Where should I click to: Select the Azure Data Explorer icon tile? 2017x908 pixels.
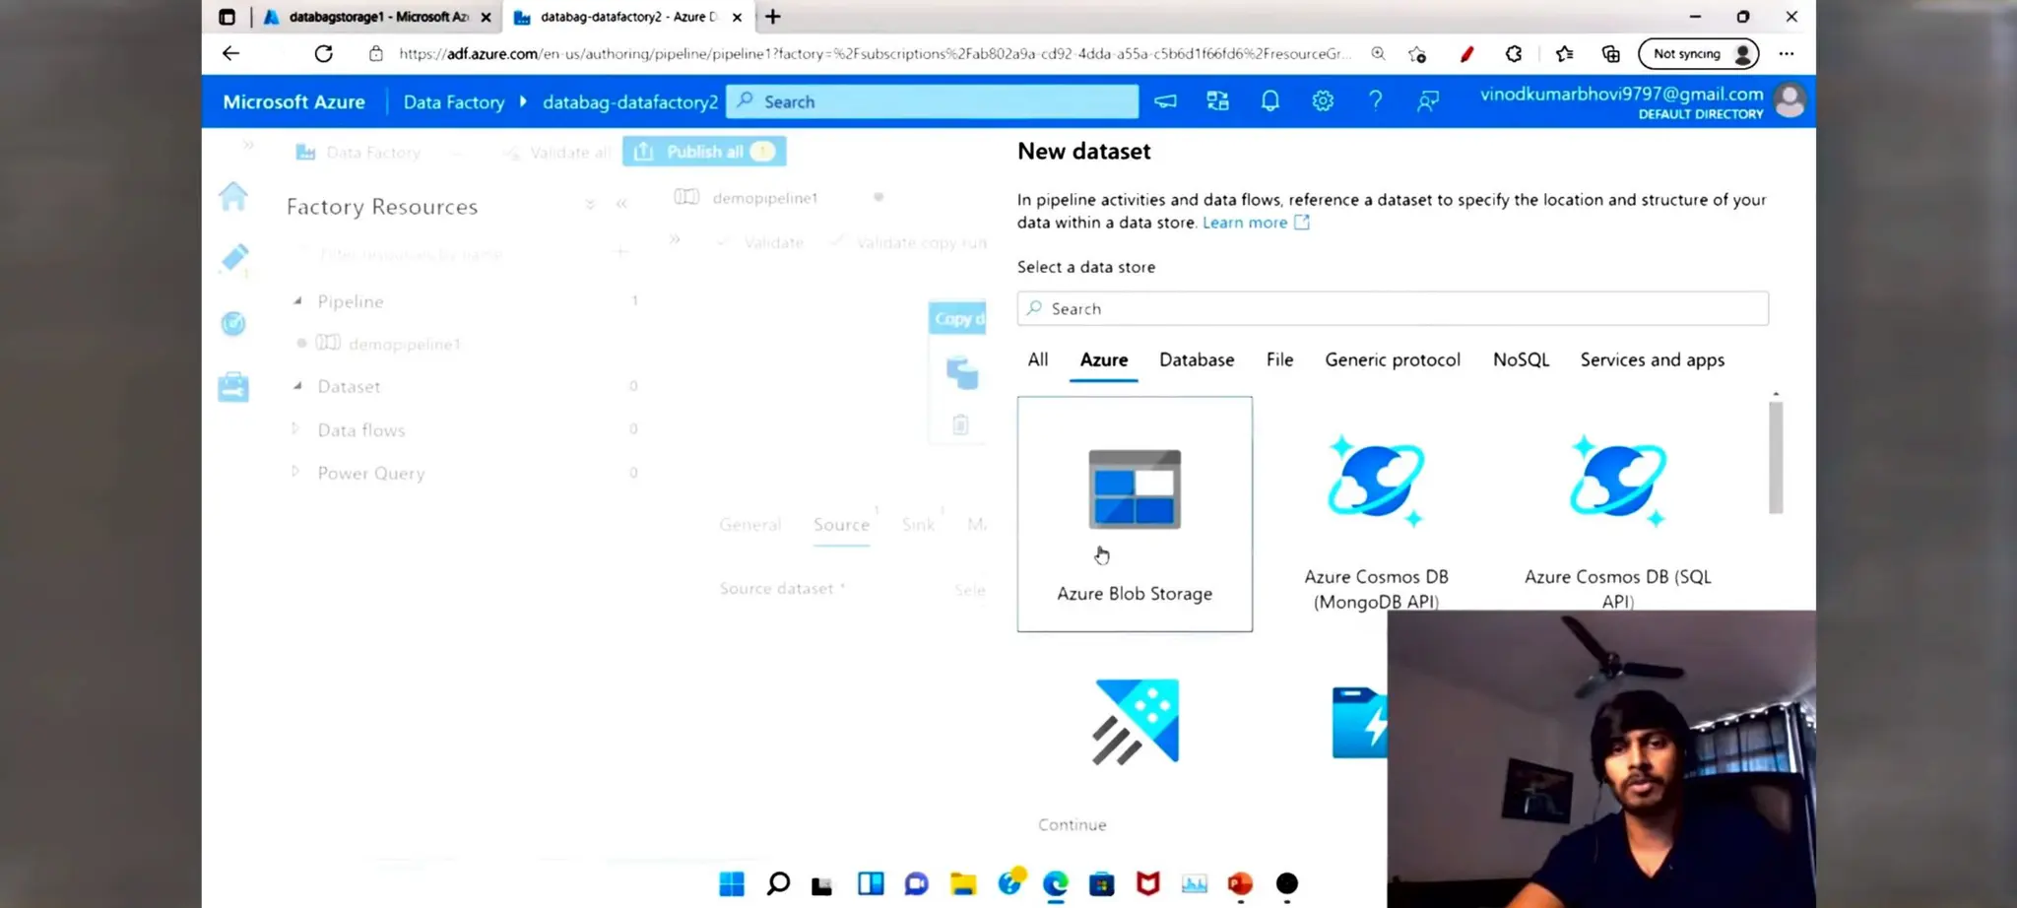[1135, 722]
